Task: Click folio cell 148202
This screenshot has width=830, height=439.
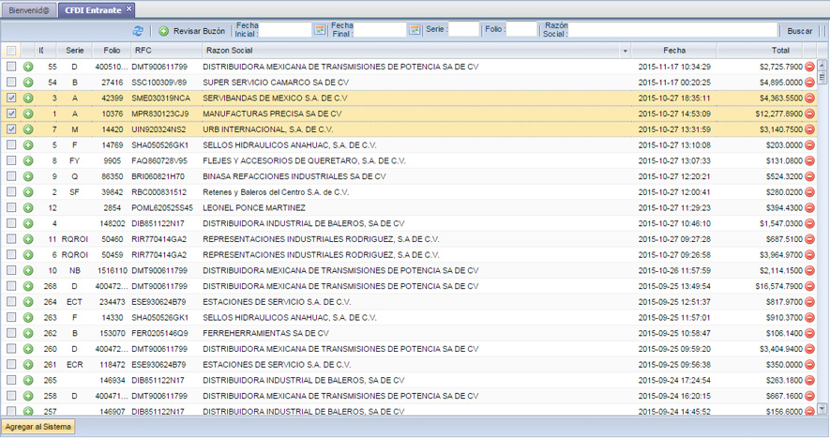Action: [x=112, y=223]
